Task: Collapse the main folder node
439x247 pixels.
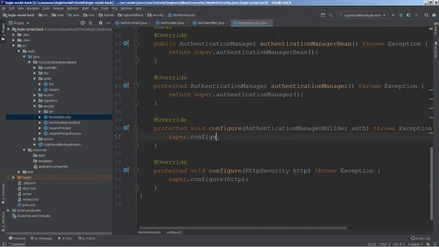Action: (19, 51)
